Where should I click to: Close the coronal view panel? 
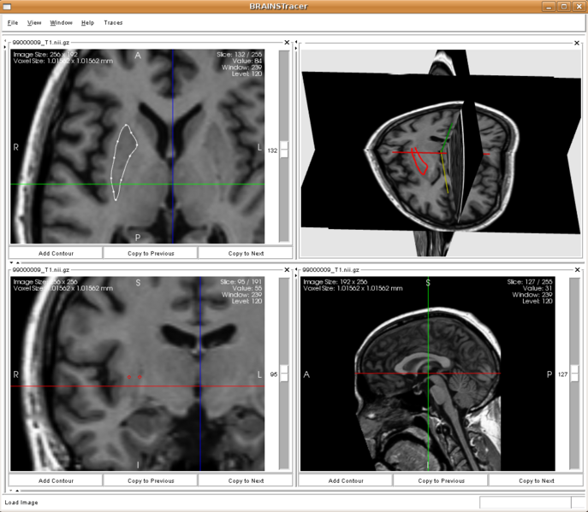tap(287, 269)
